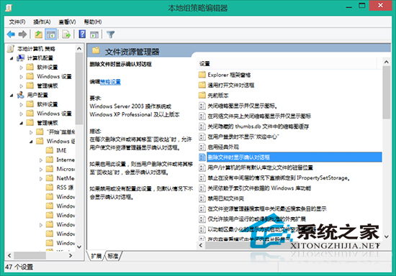This screenshot has height=276, width=396.
Task: Toggle the Show/Hide console tree icon
Action: 51,34
